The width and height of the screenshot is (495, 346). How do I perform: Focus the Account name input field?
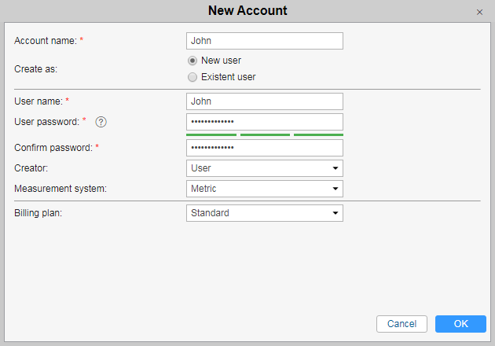(x=265, y=41)
